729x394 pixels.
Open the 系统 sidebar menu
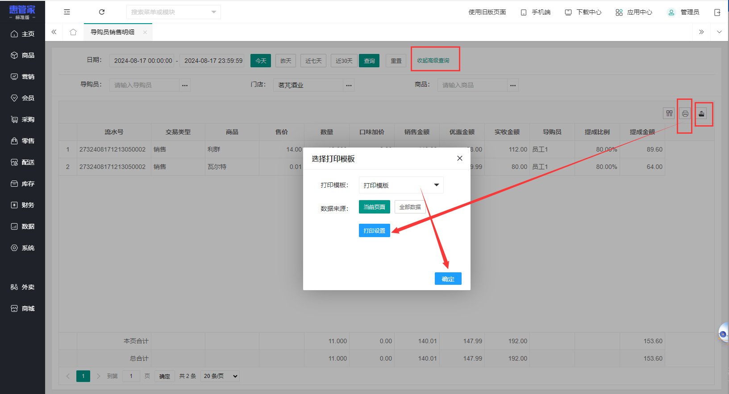22,248
